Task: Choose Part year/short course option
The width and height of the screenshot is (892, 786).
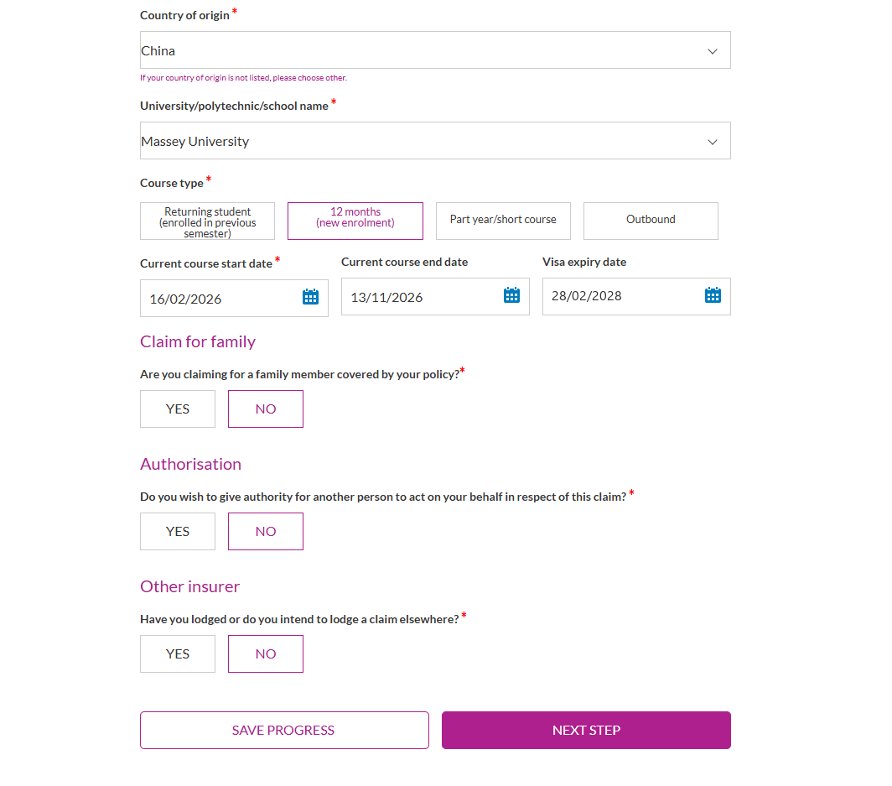Action: [503, 221]
